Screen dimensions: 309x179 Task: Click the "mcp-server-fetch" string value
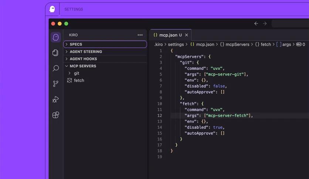pyautogui.click(x=227, y=115)
